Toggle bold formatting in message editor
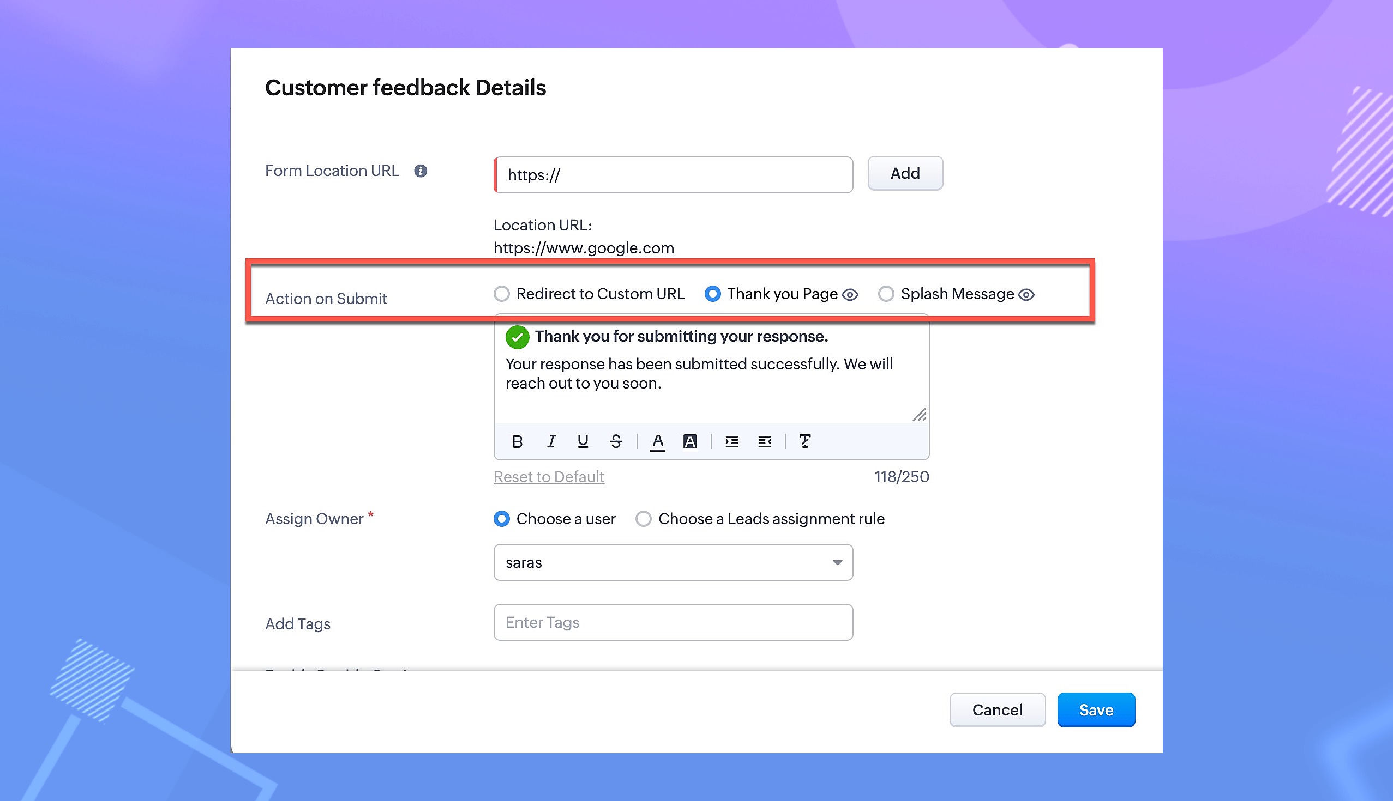The width and height of the screenshot is (1393, 801). (517, 441)
